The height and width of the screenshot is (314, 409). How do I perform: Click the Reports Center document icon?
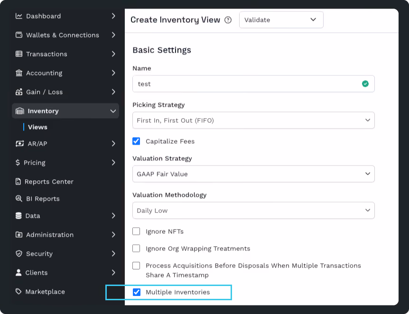18,182
